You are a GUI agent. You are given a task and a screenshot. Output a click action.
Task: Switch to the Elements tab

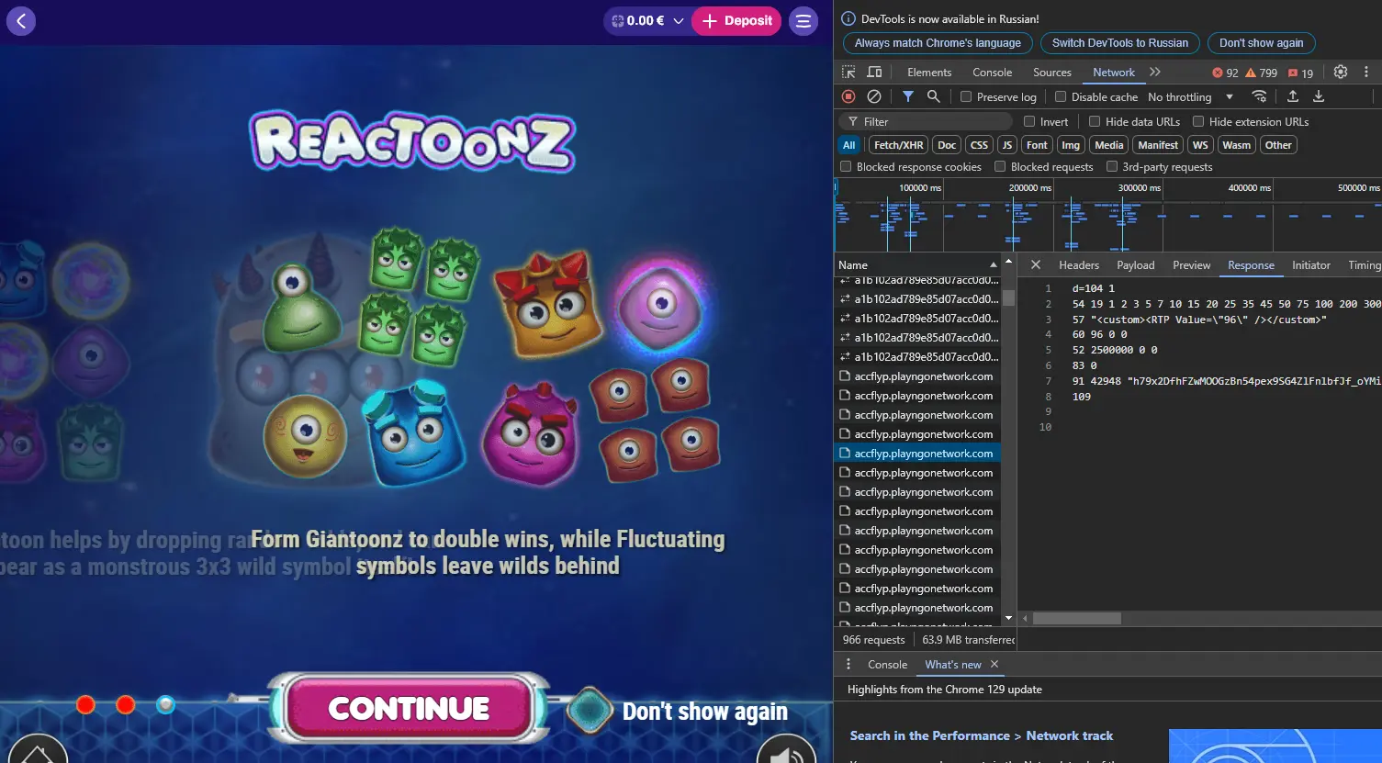929,73
